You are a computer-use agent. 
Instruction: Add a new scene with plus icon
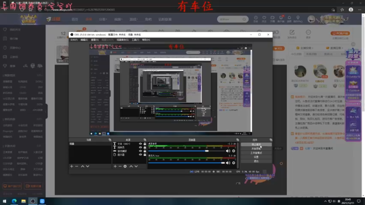[x=72, y=166]
